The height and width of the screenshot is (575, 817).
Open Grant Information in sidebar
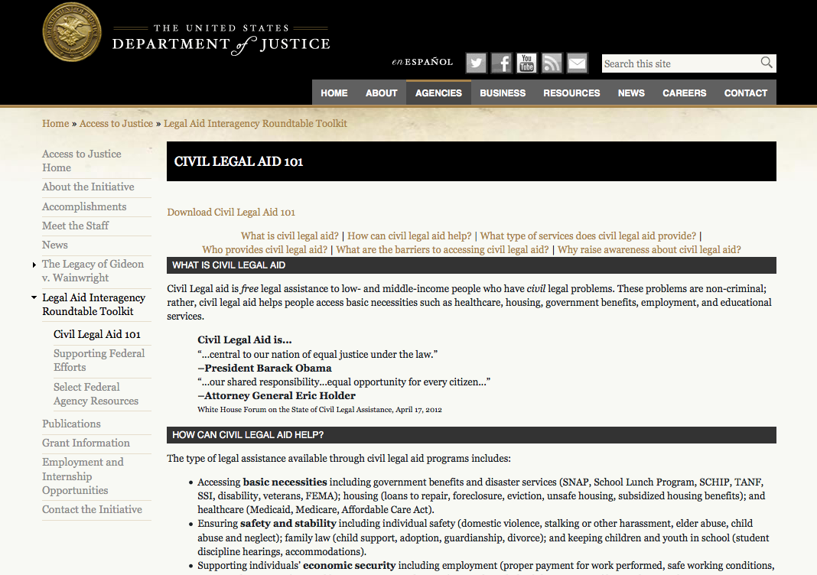click(86, 443)
